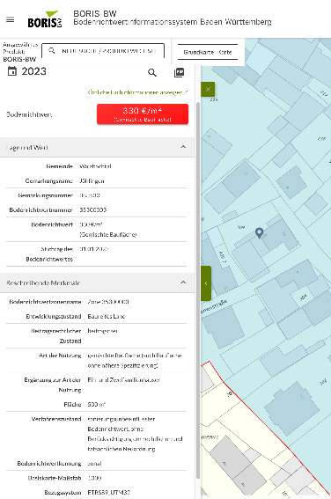Select the Gemeinde value row

[95, 166]
